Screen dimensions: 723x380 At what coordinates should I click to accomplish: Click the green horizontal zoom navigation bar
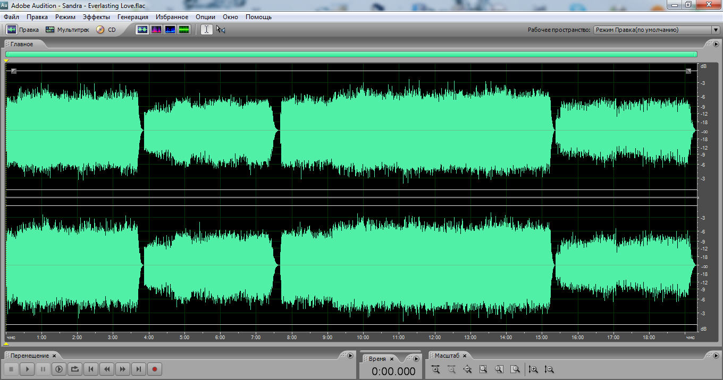(x=351, y=54)
